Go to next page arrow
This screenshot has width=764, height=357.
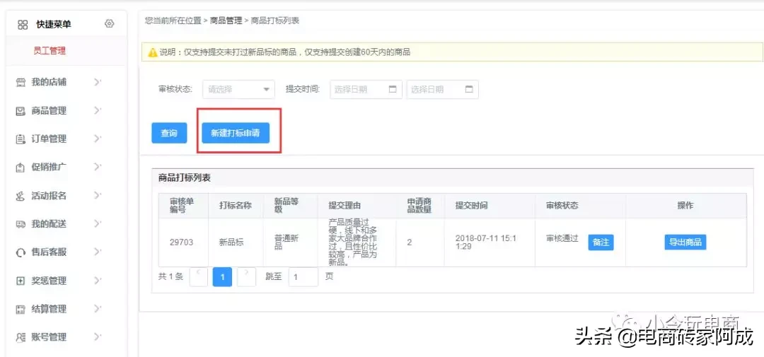point(247,276)
